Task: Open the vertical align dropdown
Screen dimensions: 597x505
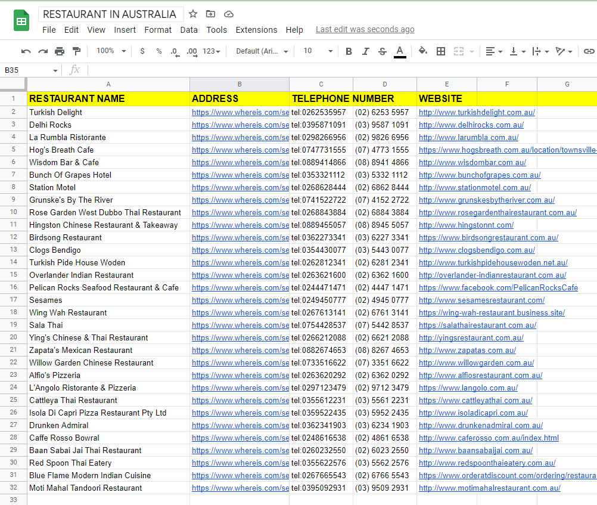Action: pos(517,51)
